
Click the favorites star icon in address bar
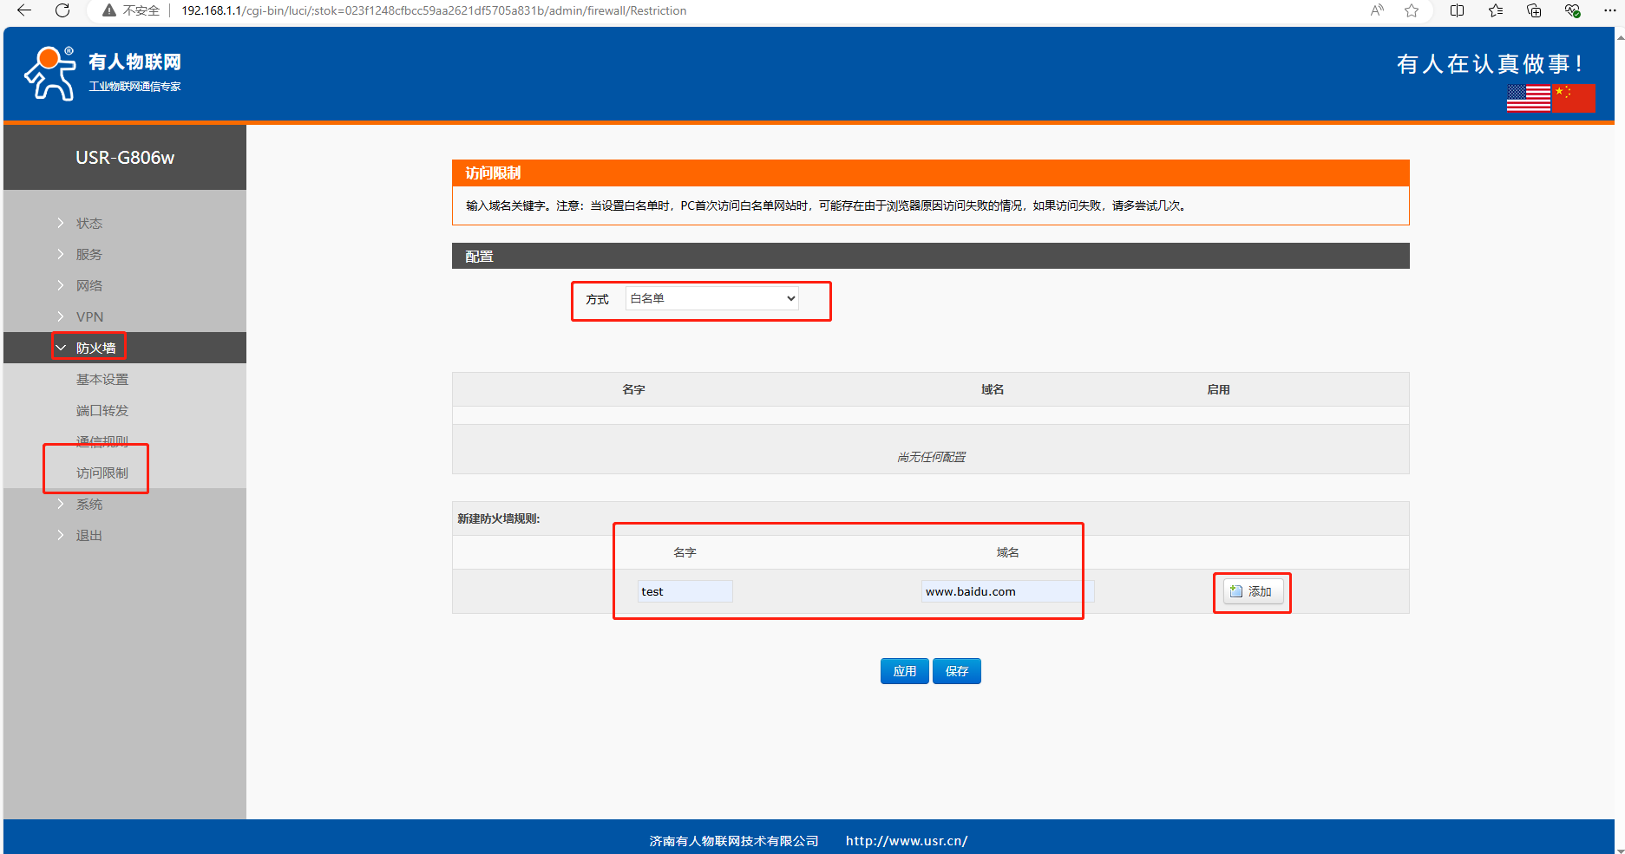1412,10
